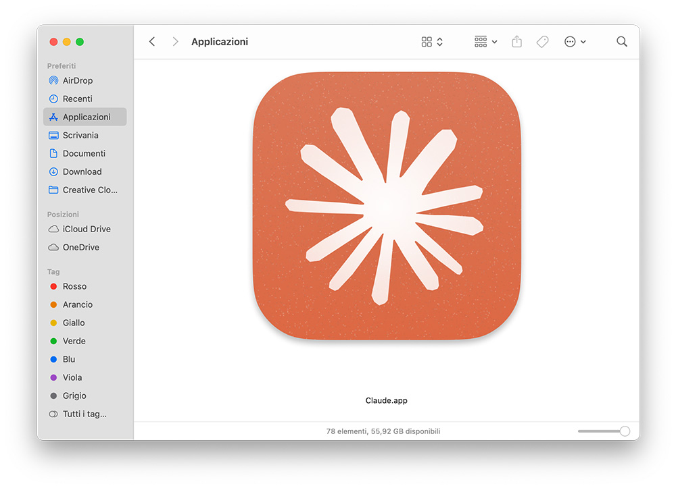Open the view mode up-down chevrons
This screenshot has height=488, width=676.
[x=440, y=42]
